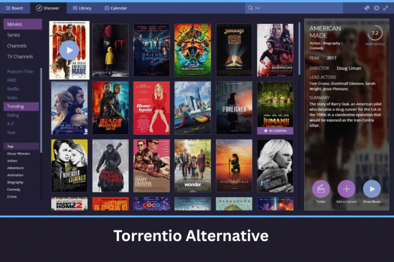Open The Mountain Between Us poster
Screen dimensions: 394x262
[x=69, y=108]
